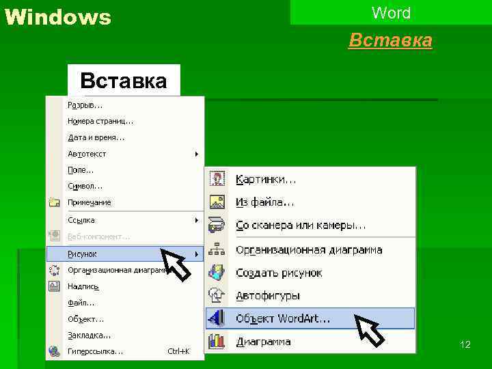Click the circular Организационная диаграмма icon in left menu
492x369 pixels.
pyautogui.click(x=54, y=270)
